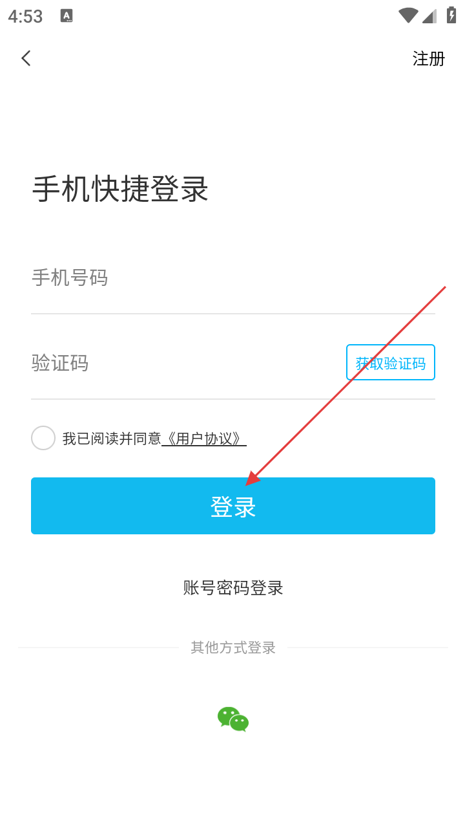Open the 《用户协议》 link
The height and width of the screenshot is (828, 465).
204,439
